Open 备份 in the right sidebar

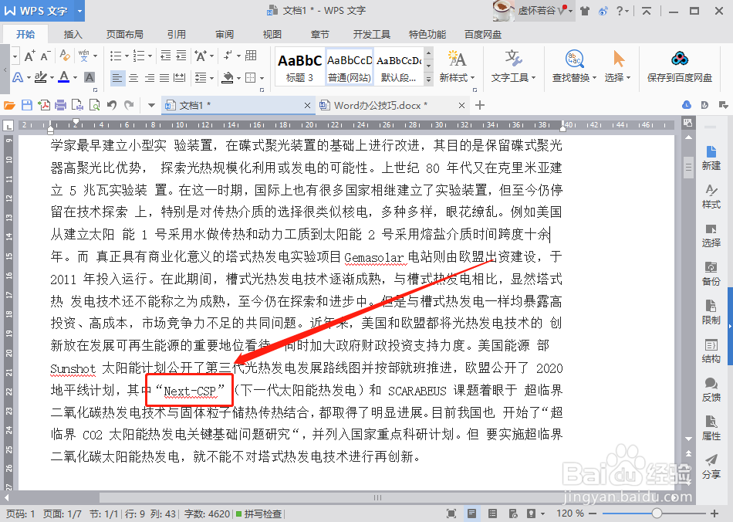711,273
